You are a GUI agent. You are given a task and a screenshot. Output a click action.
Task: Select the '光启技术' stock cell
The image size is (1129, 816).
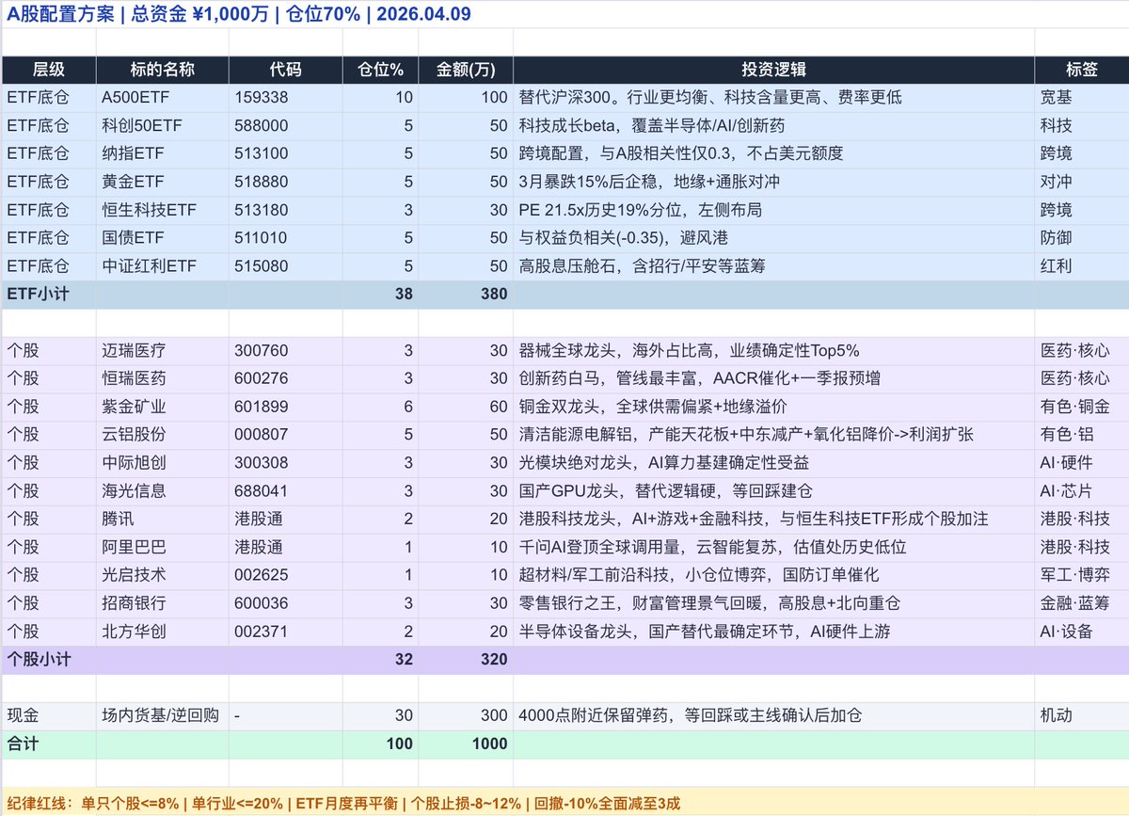point(162,575)
